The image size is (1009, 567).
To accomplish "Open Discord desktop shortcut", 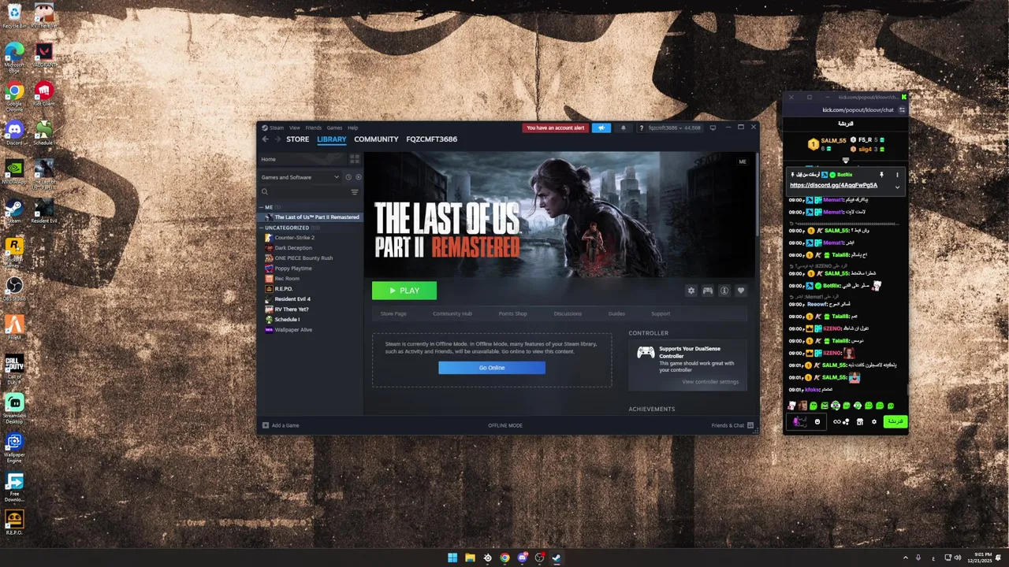I will [x=14, y=132].
